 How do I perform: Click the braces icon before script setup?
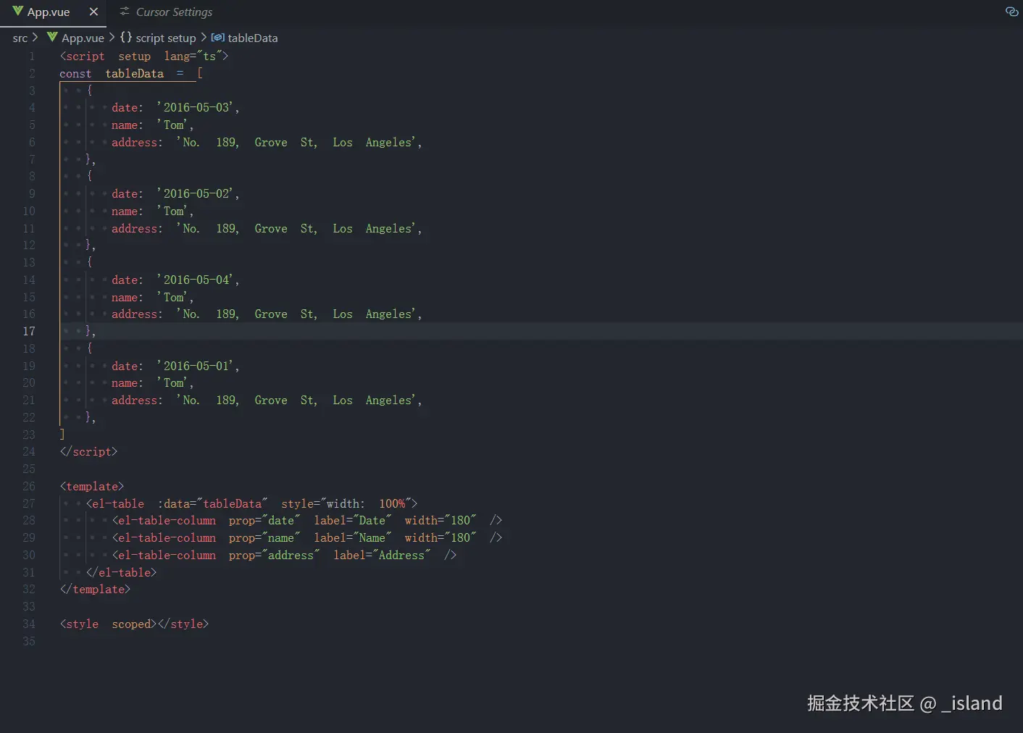(126, 37)
